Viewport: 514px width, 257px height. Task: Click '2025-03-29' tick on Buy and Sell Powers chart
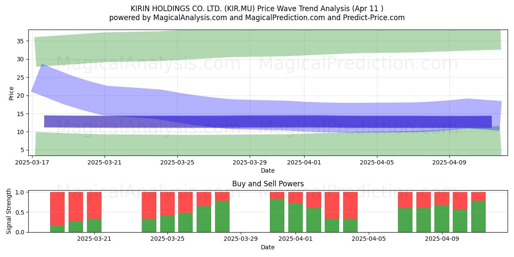pyautogui.click(x=240, y=239)
